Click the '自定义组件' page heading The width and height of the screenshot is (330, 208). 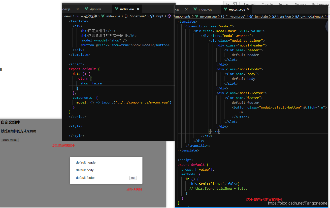[10, 122]
